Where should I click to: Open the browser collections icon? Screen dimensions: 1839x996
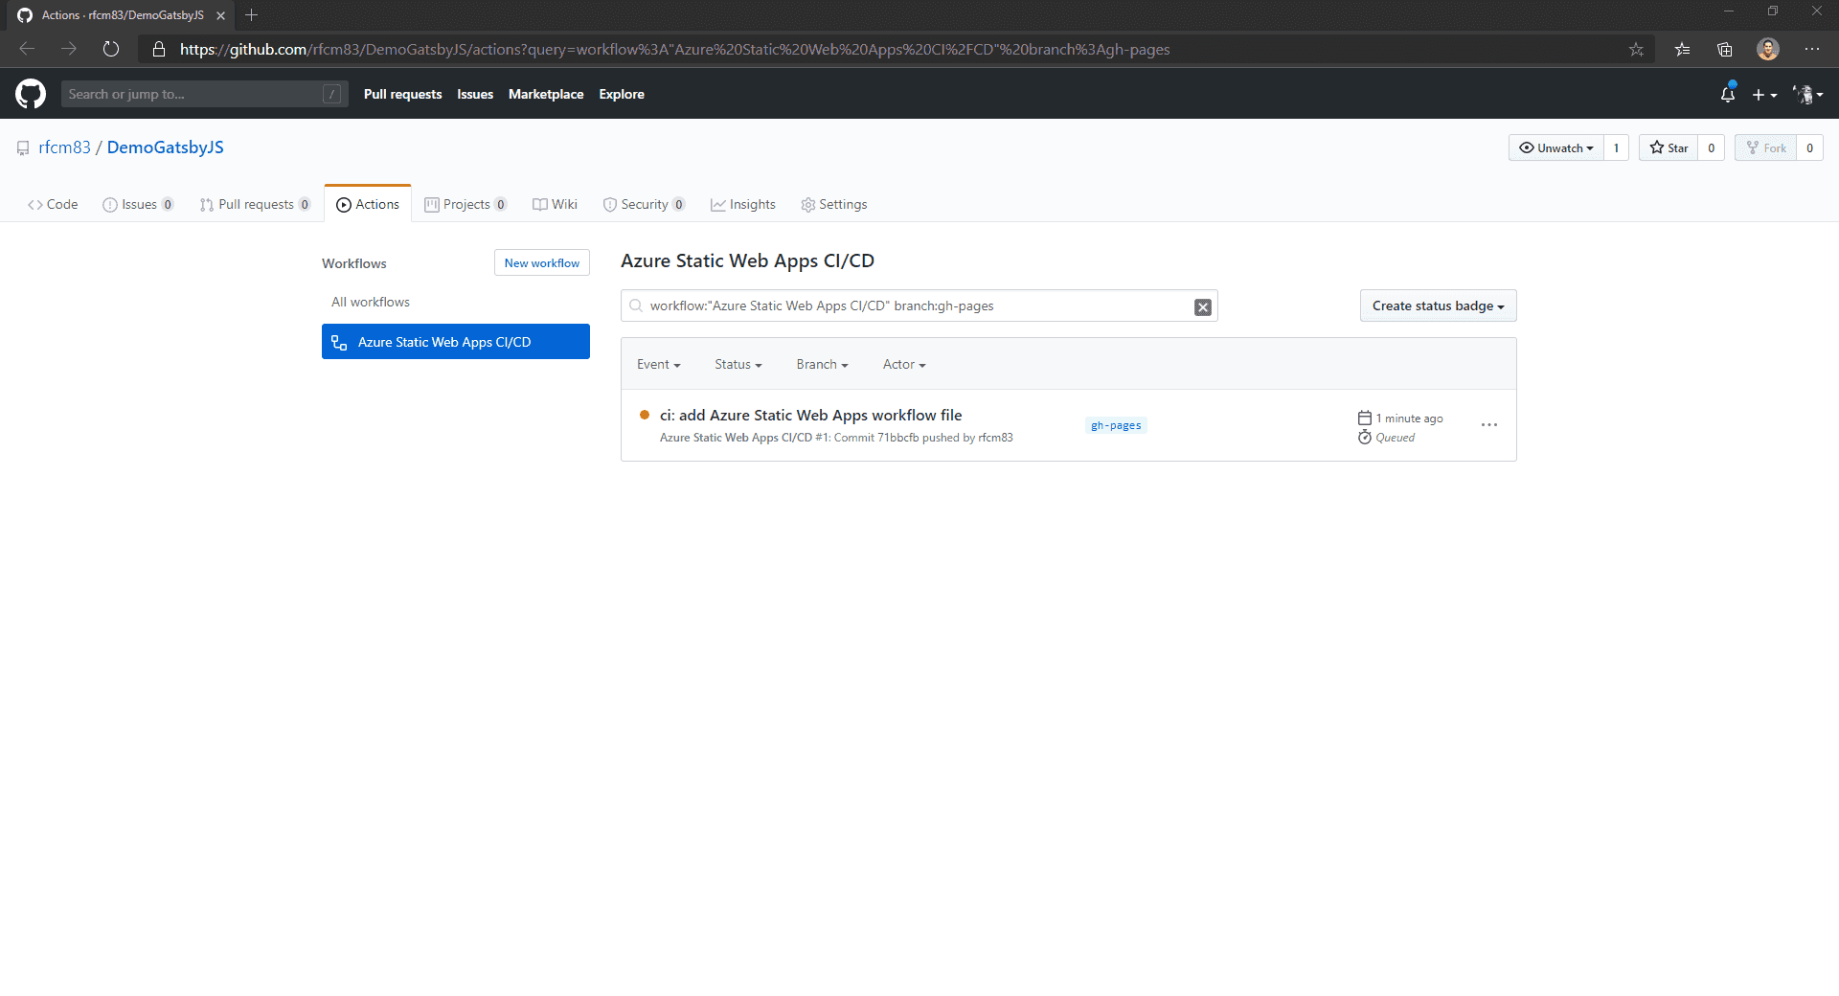[1725, 49]
